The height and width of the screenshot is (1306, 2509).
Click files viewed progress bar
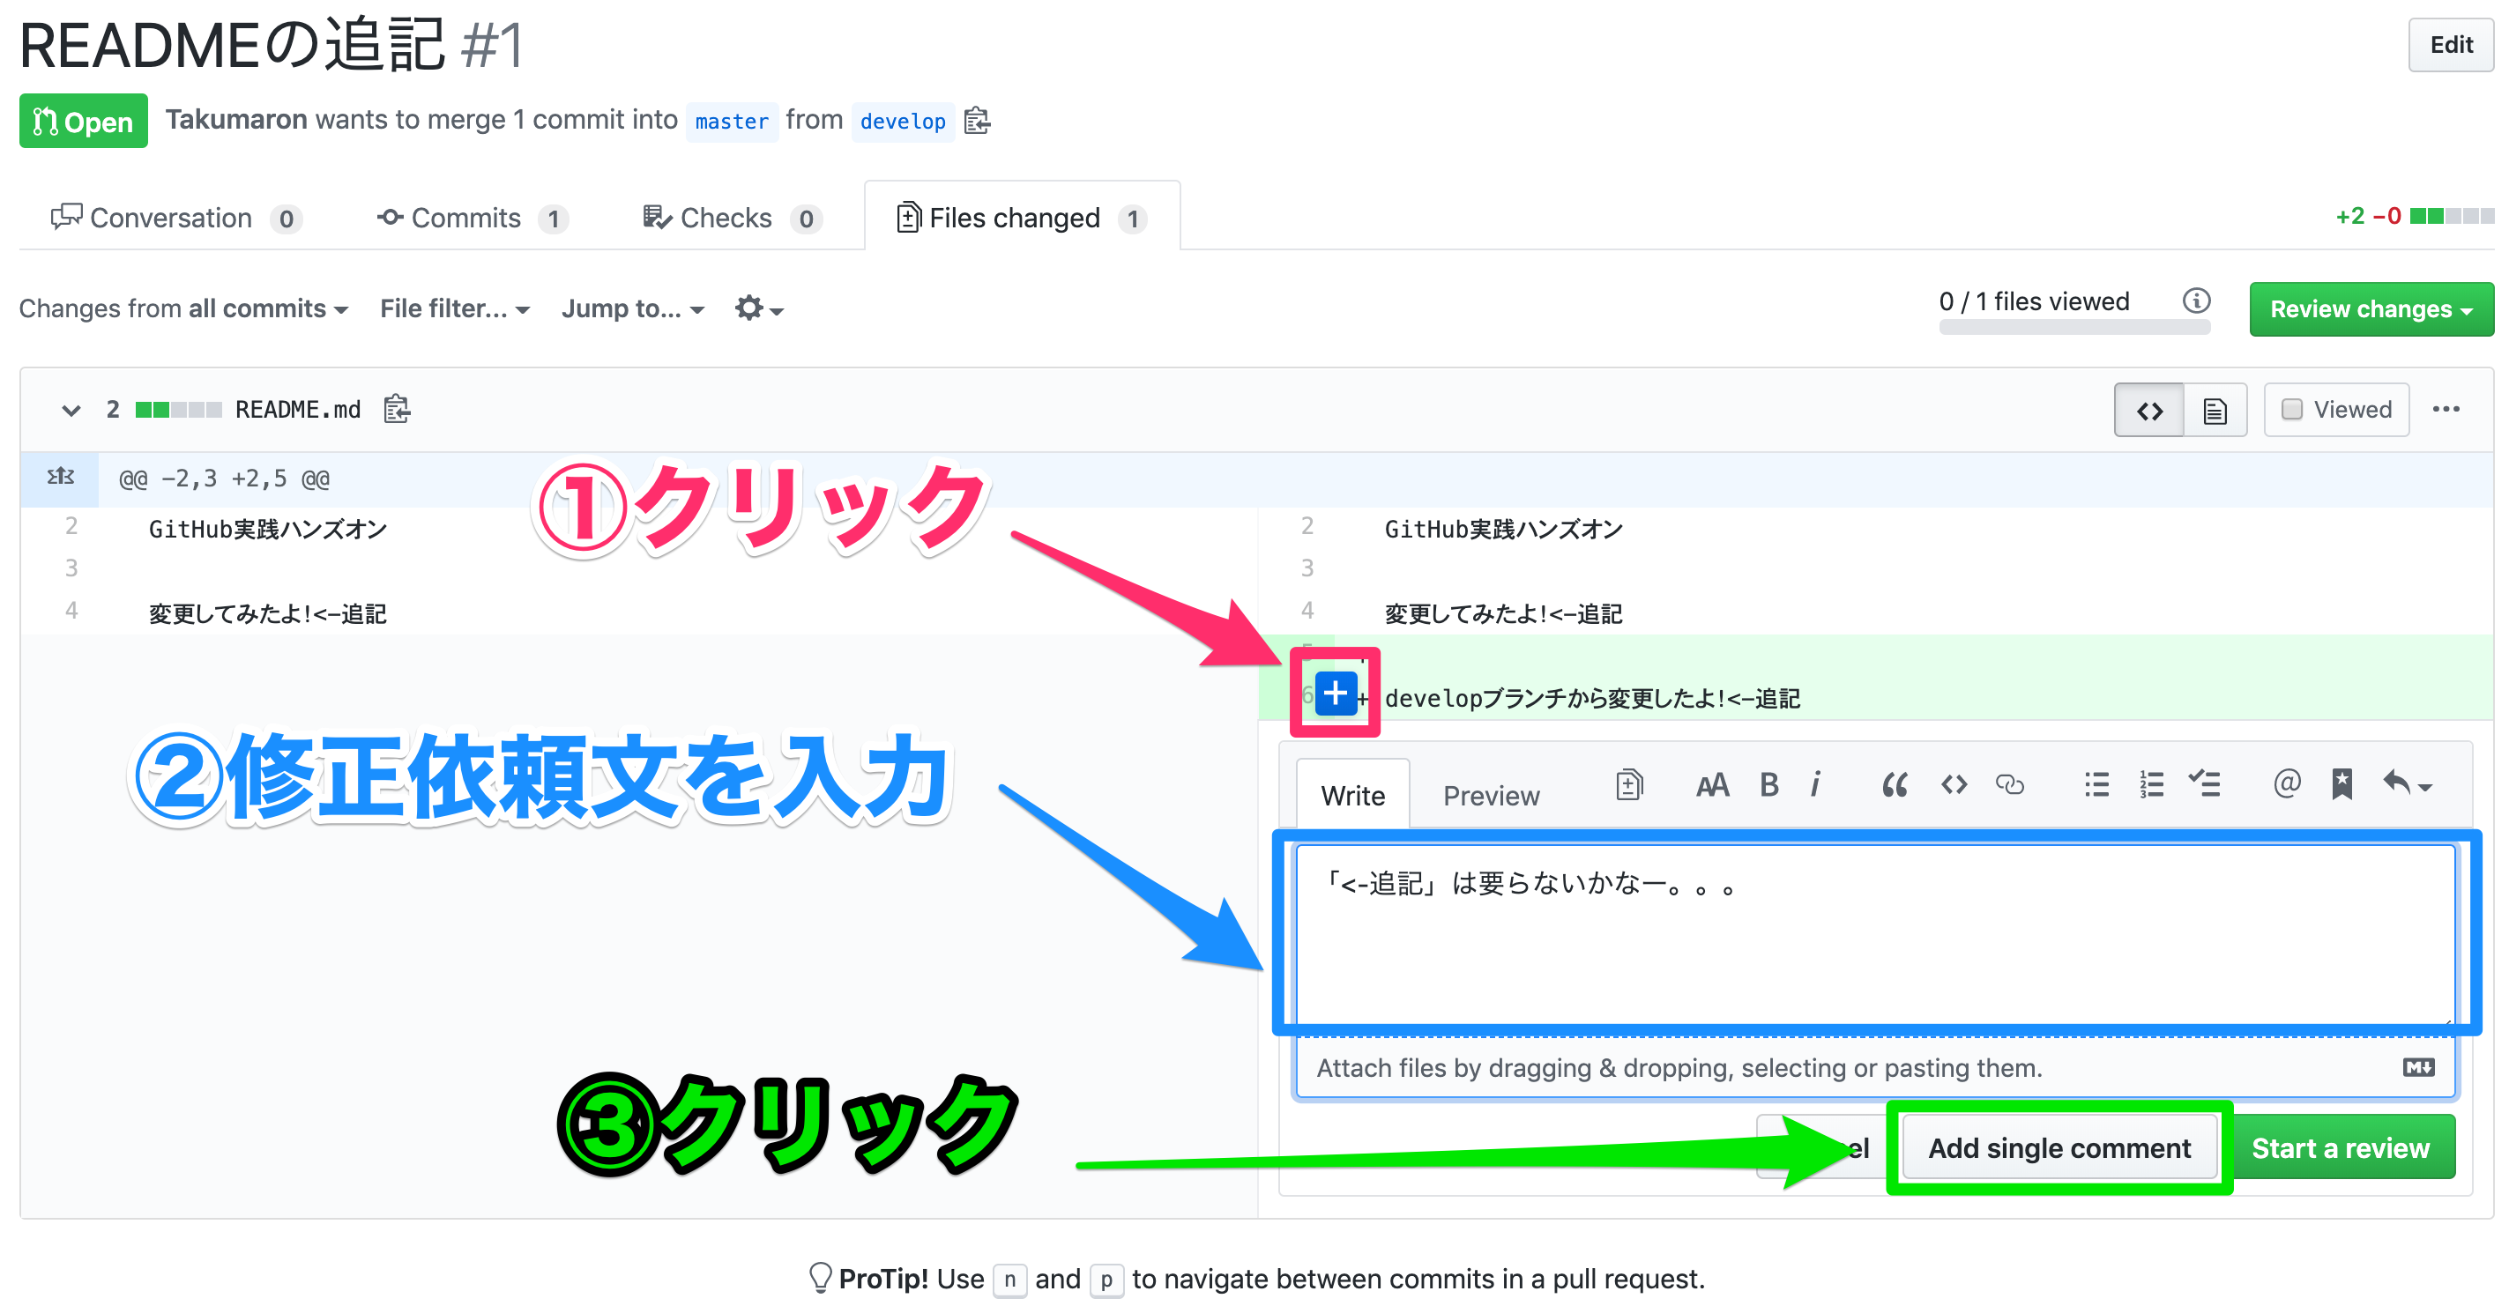click(x=2073, y=327)
